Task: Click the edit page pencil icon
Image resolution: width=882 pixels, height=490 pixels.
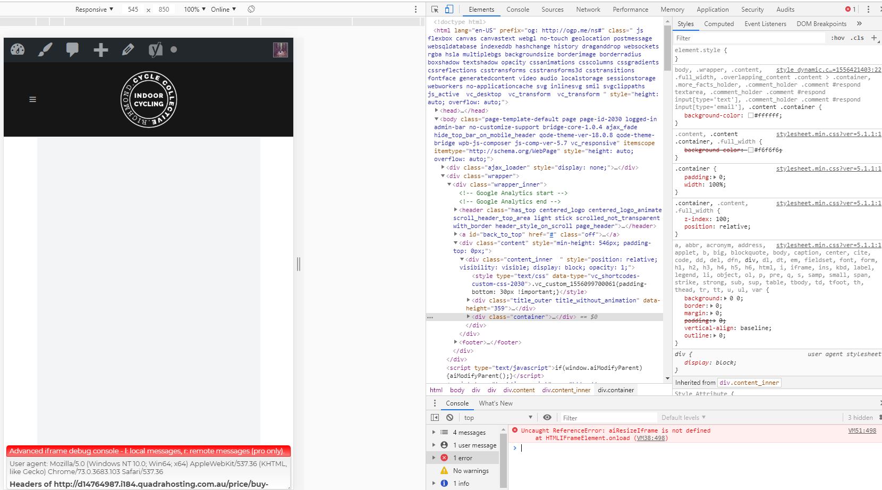Action: [x=128, y=49]
